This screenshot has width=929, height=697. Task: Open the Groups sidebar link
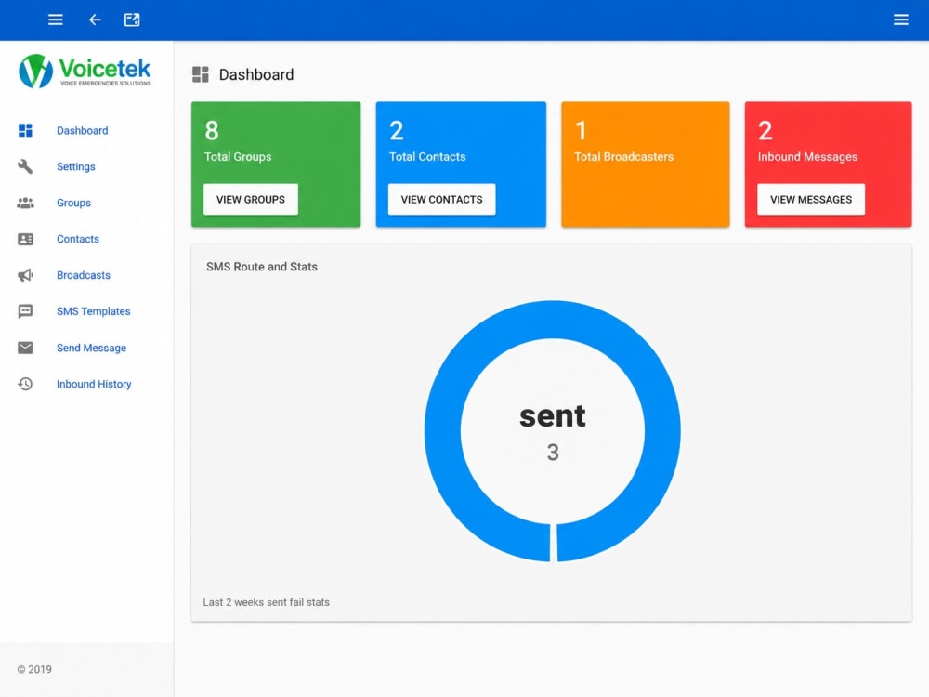click(x=73, y=203)
